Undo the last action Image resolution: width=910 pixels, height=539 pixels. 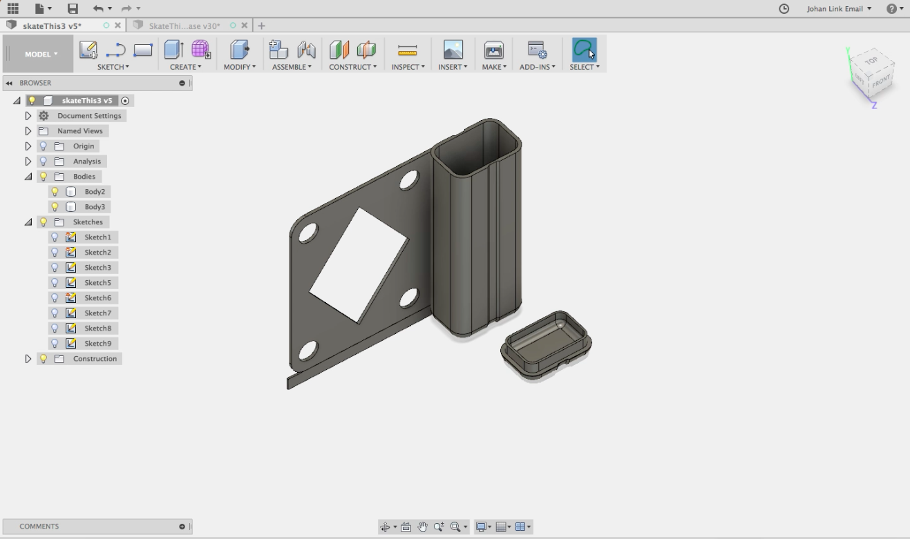(98, 8)
